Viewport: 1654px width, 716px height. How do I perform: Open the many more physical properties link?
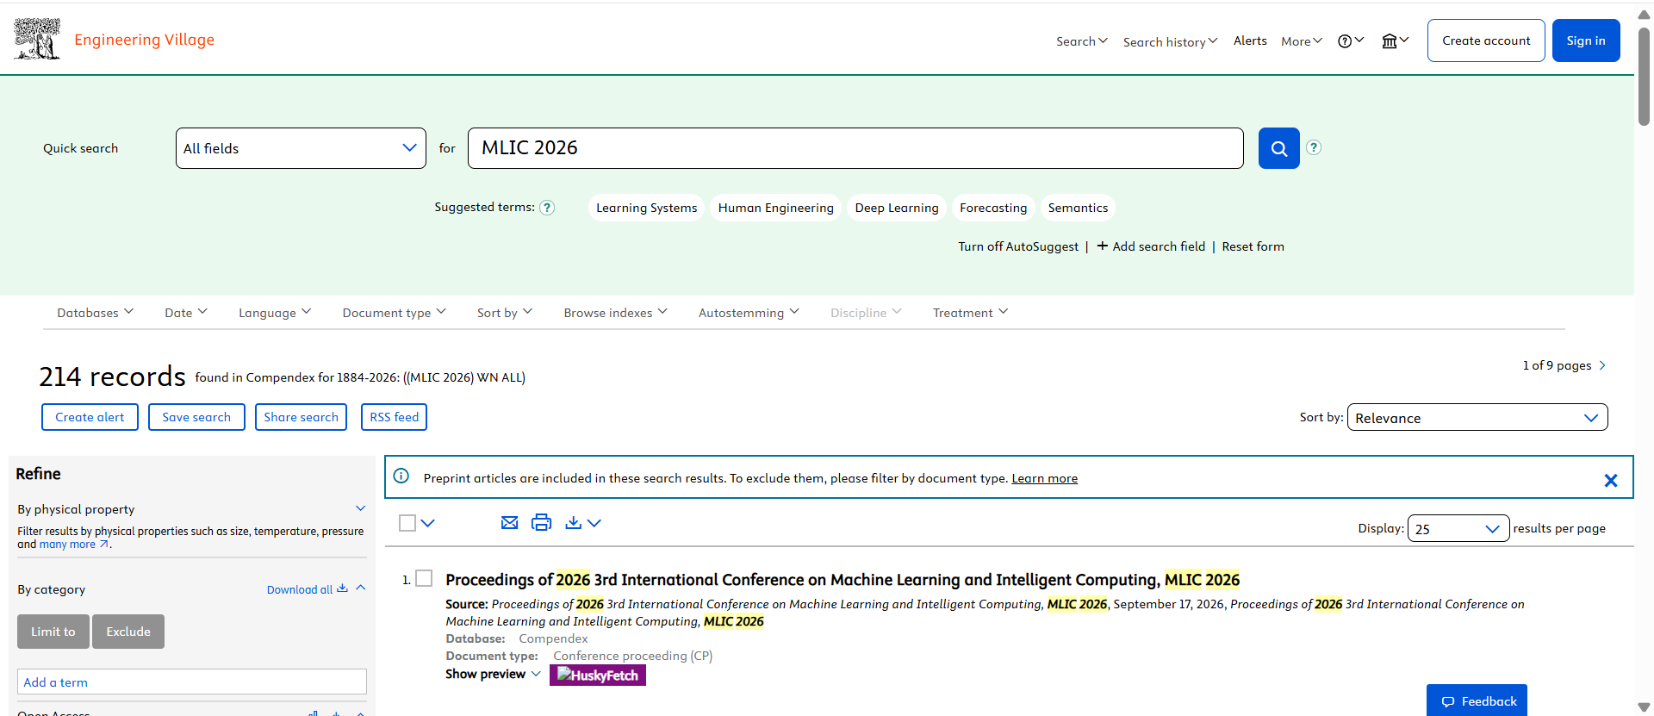(x=74, y=545)
